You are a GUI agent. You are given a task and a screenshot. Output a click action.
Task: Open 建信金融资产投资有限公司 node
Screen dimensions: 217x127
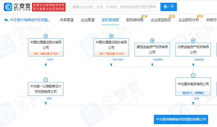152,50
